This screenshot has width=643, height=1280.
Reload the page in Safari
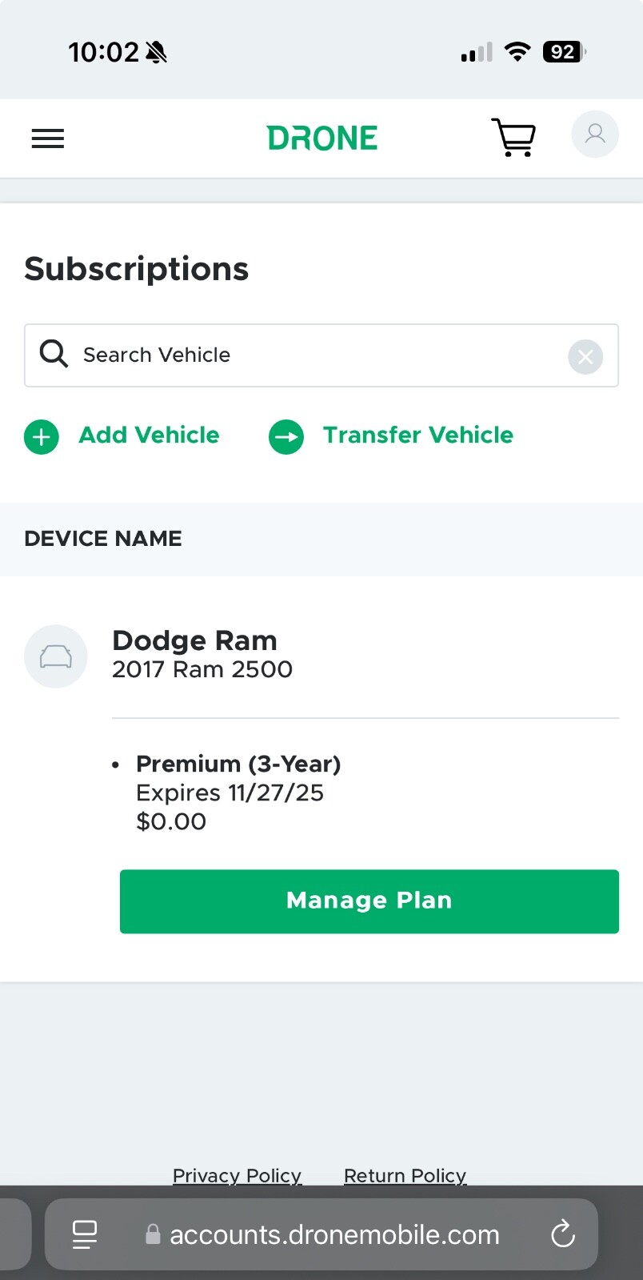(563, 1234)
